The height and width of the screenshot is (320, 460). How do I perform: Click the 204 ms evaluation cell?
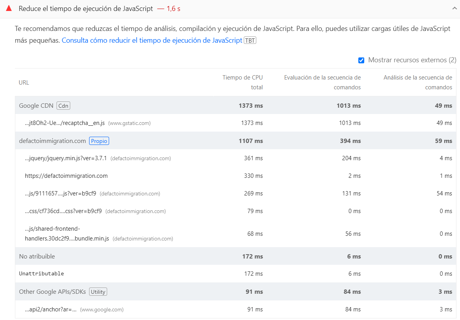(x=351, y=158)
